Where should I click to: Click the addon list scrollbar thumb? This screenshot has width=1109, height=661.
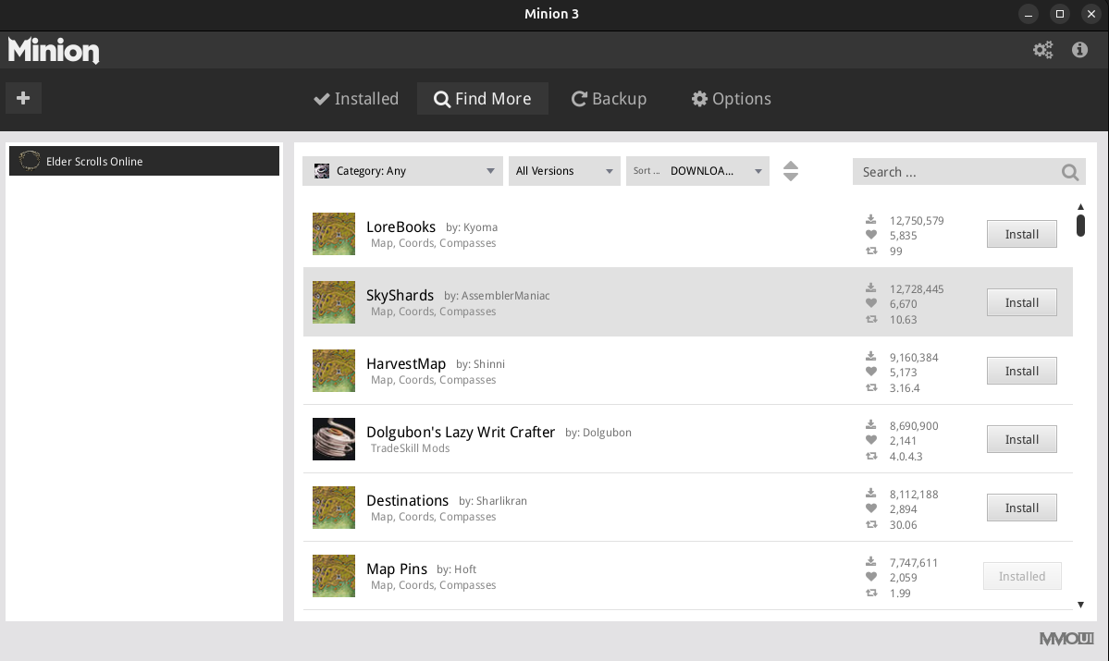point(1080,226)
